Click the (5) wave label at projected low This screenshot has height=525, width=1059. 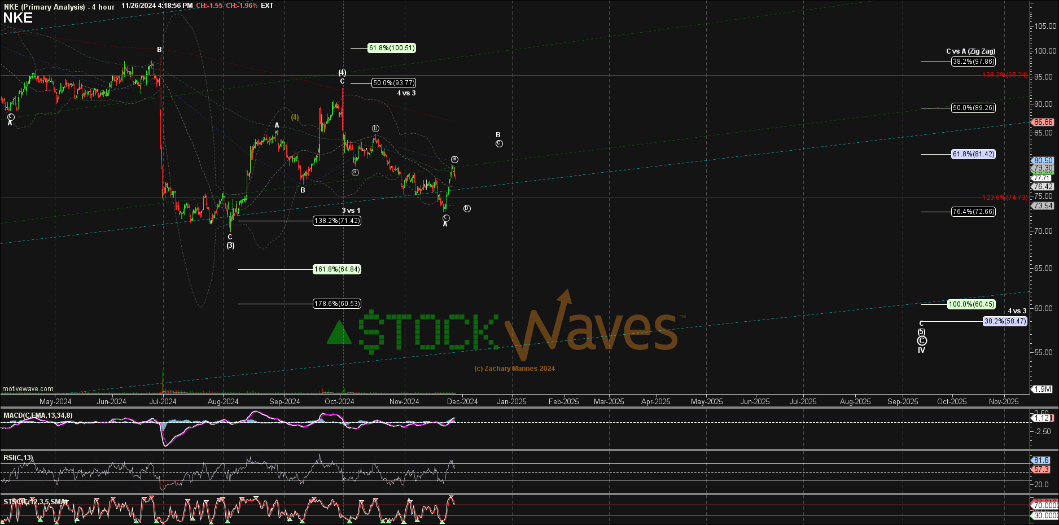921,332
